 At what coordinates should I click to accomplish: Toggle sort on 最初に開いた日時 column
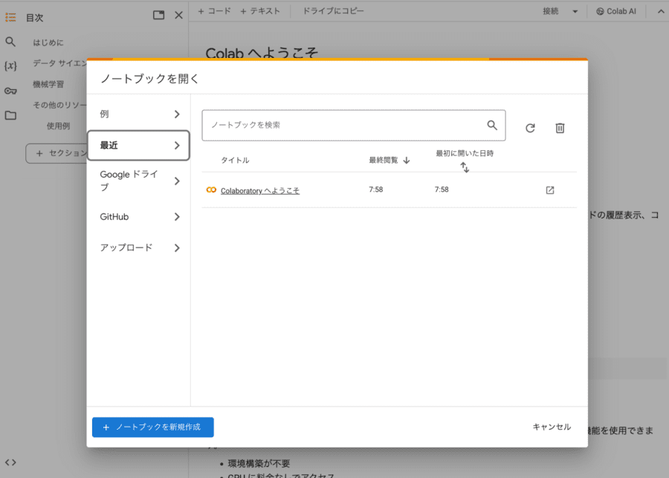coord(465,167)
